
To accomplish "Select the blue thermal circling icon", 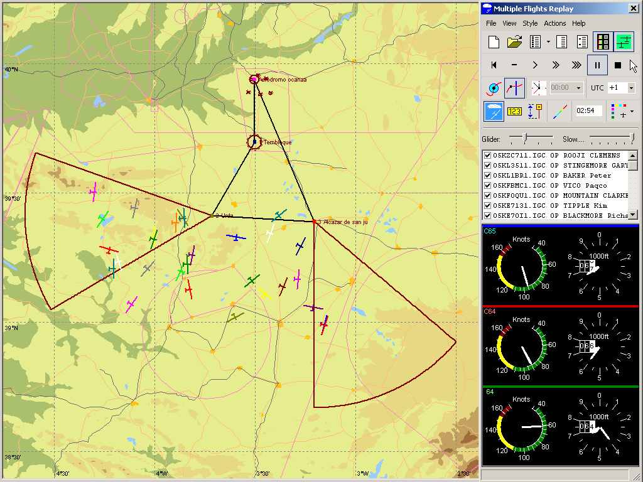I will pyautogui.click(x=494, y=88).
